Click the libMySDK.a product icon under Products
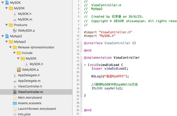This screenshot has height=116, width=177. point(15,30)
